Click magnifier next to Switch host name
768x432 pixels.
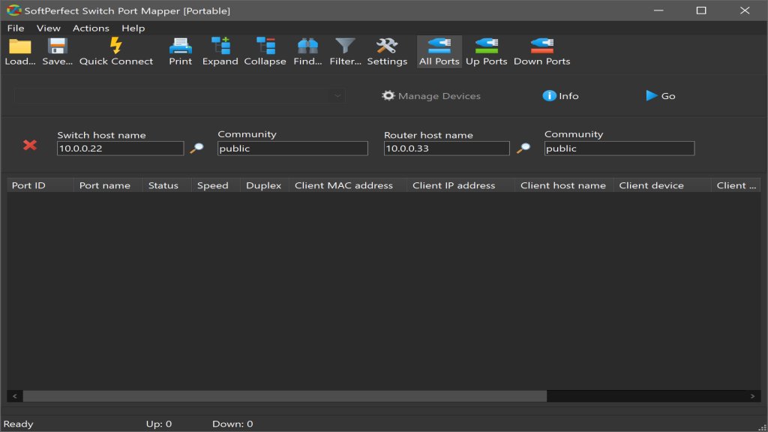tap(197, 148)
